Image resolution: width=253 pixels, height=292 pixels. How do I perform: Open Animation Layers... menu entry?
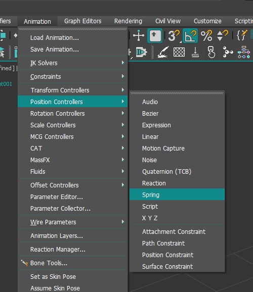(x=73, y=236)
